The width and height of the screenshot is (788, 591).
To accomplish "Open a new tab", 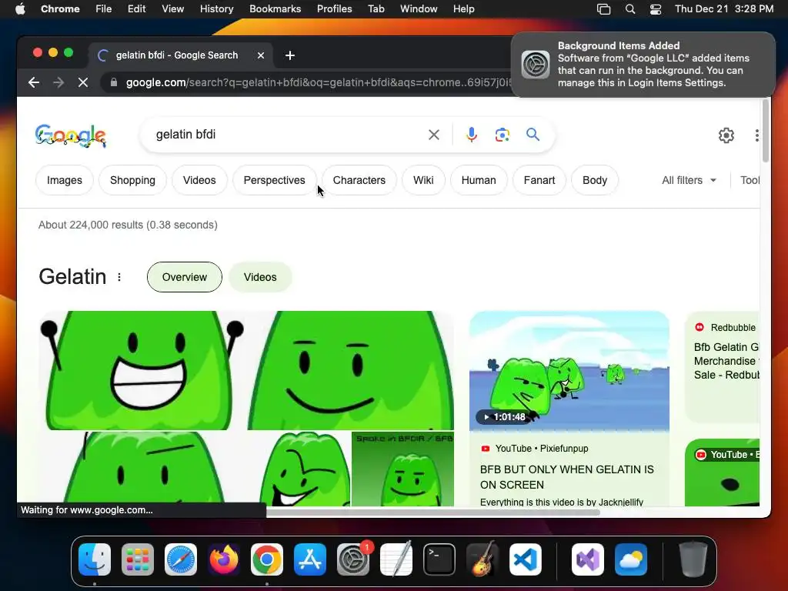I will click(x=290, y=55).
